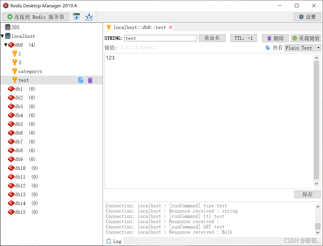Viewport: 323px width, 246px height.
Task: Select key 1 in db0
Action: click(x=17, y=54)
